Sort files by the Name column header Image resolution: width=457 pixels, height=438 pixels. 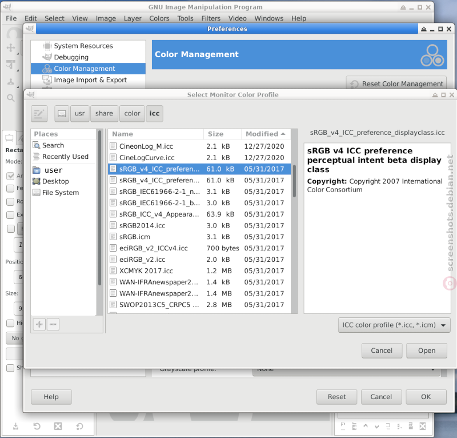(155, 134)
